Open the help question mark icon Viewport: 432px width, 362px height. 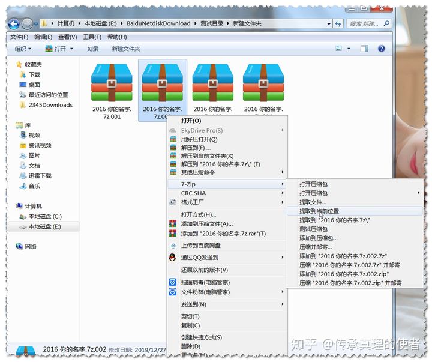[x=382, y=49]
